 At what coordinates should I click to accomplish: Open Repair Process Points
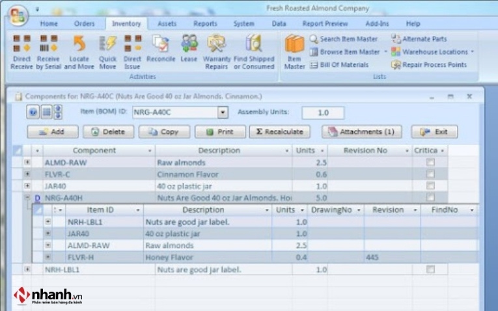pyautogui.click(x=429, y=65)
